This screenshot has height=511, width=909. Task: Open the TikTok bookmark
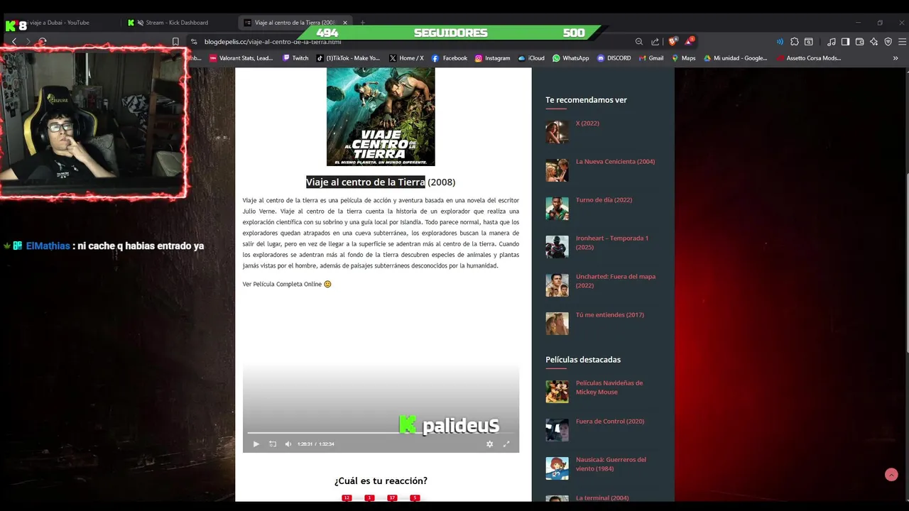(x=349, y=58)
